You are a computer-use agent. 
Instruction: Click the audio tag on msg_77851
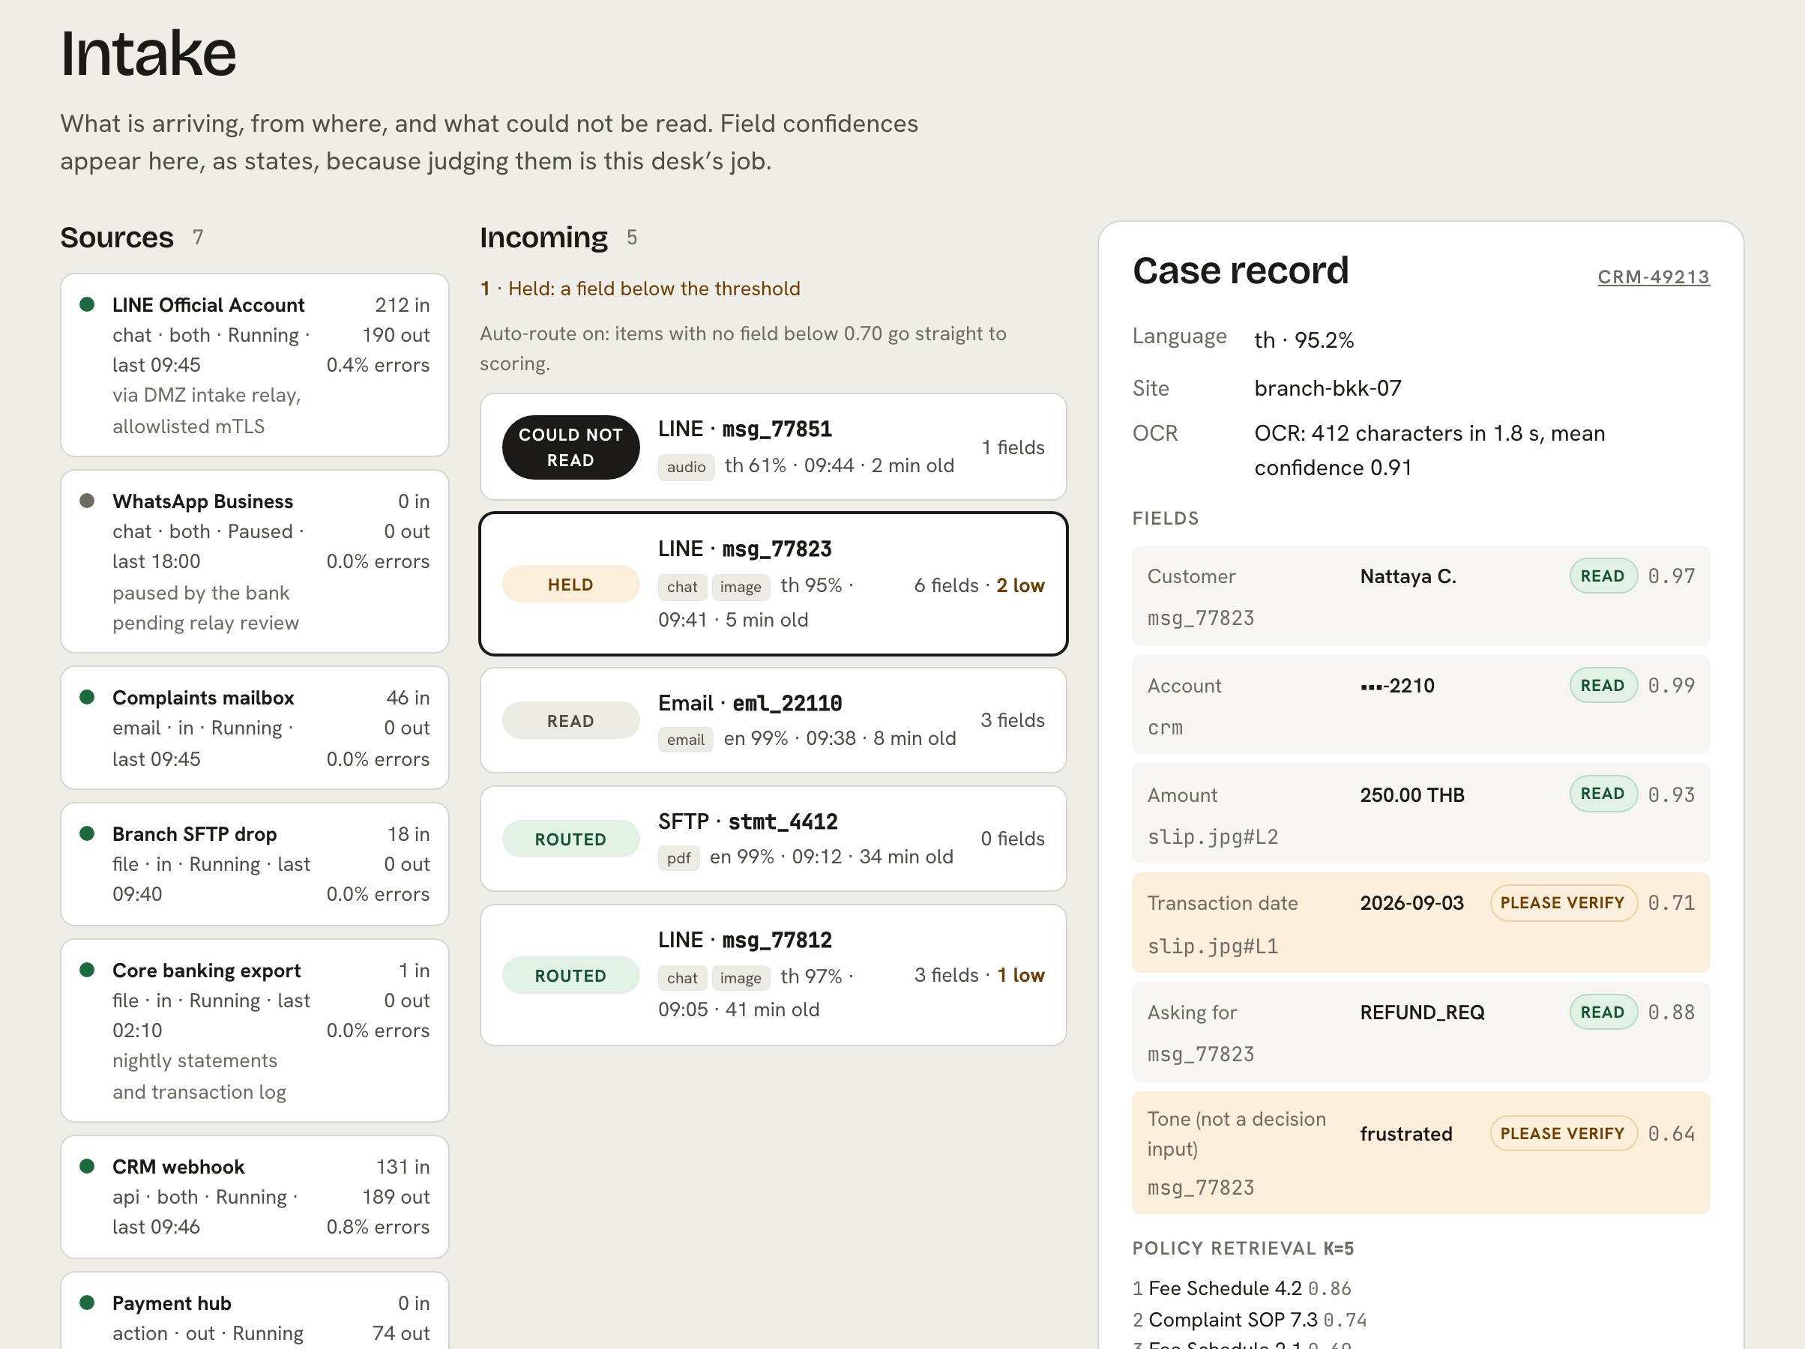point(687,467)
